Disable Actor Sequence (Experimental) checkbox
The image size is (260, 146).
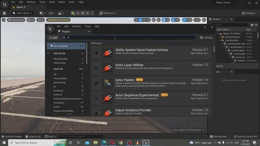(96, 98)
